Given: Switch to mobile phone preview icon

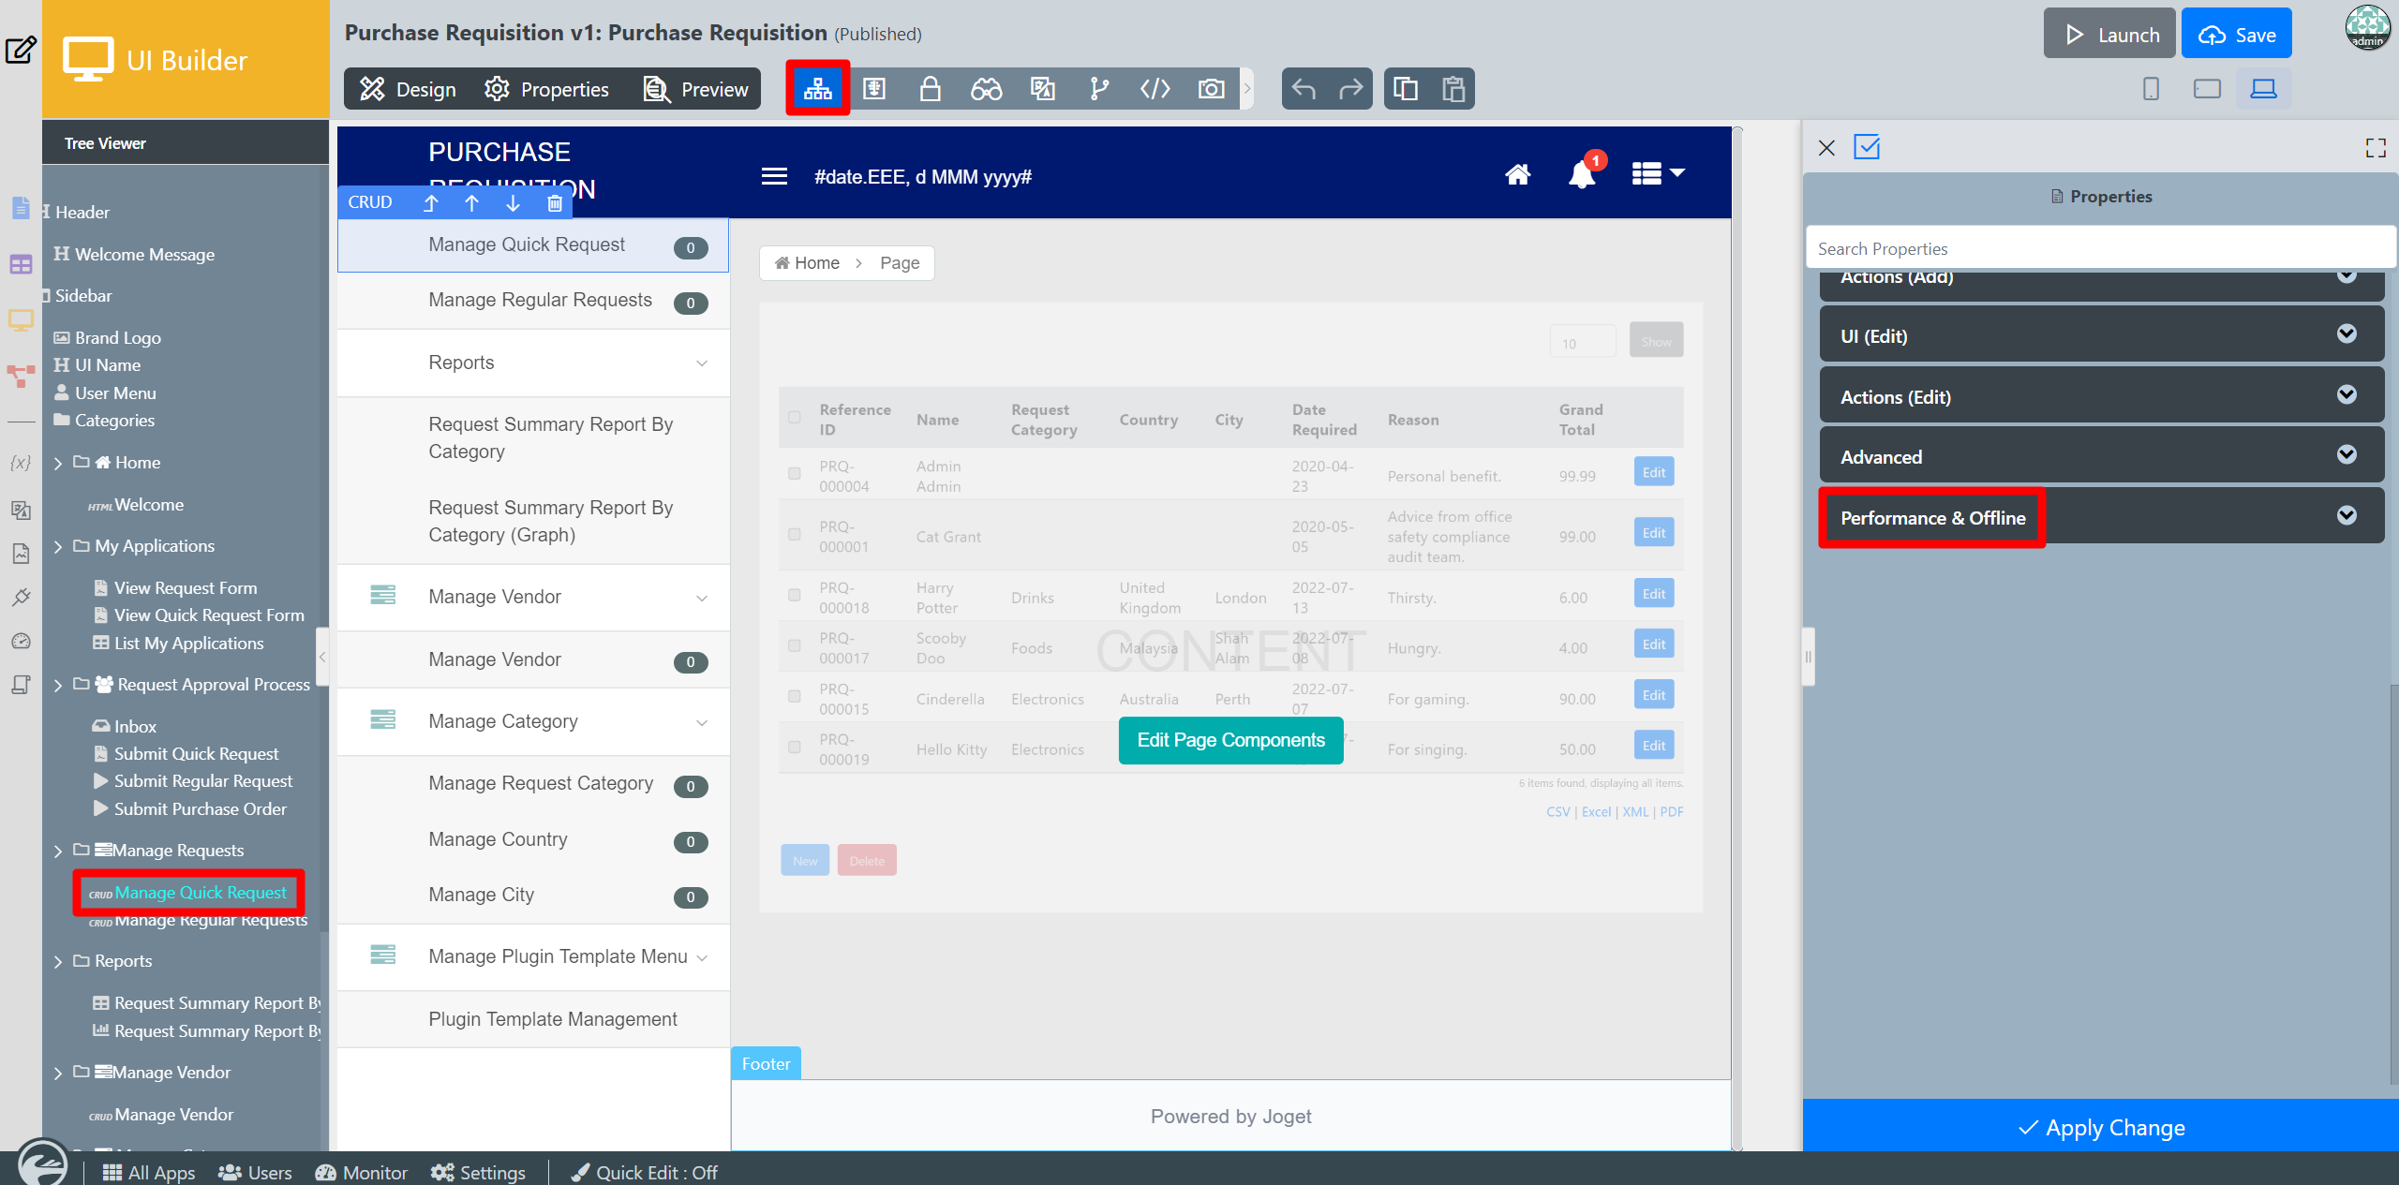Looking at the screenshot, I should coord(2151,89).
